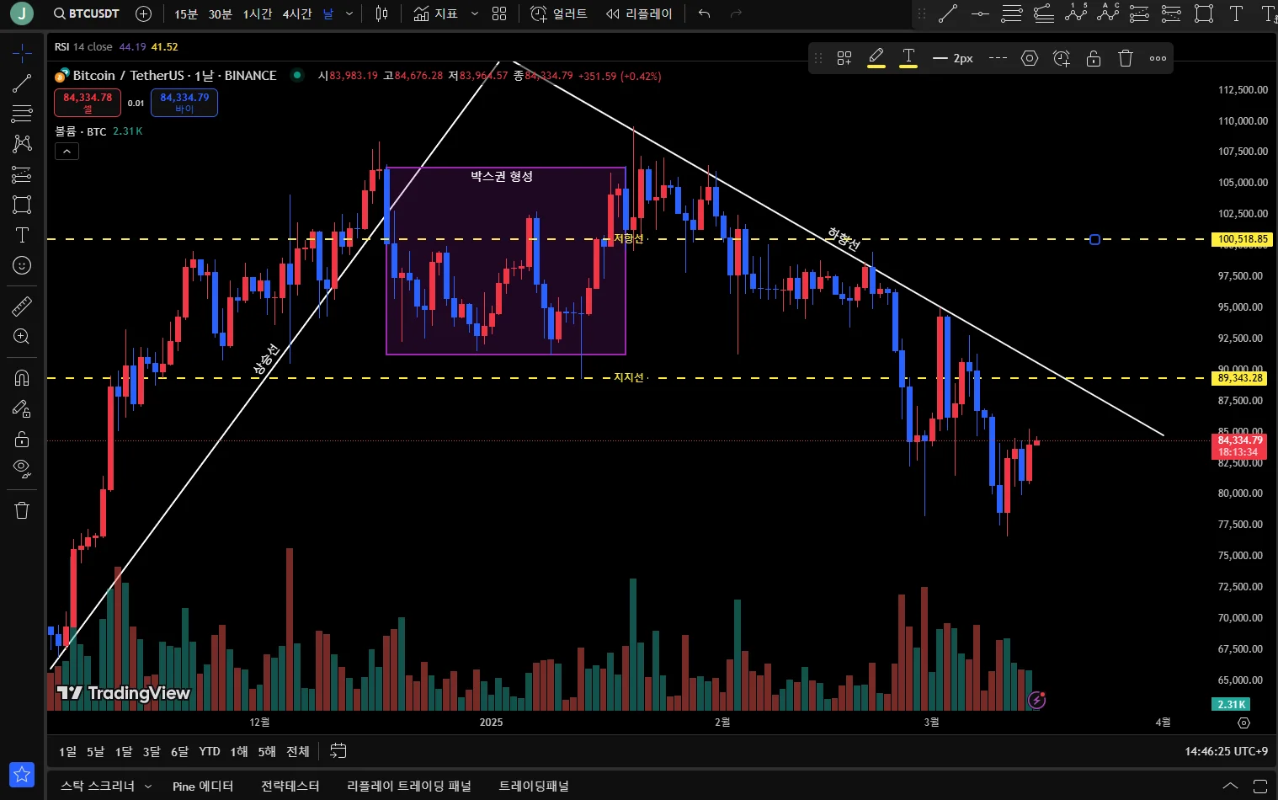Click the red sell price button 84,334.78
This screenshot has width=1278, height=800.
click(x=88, y=102)
